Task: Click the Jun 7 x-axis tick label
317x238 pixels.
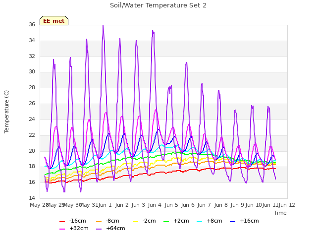Action: click(x=205, y=205)
